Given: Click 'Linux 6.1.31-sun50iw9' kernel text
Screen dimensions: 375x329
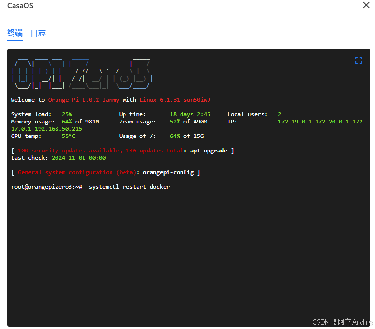Looking at the screenshot, I should 175,100.
